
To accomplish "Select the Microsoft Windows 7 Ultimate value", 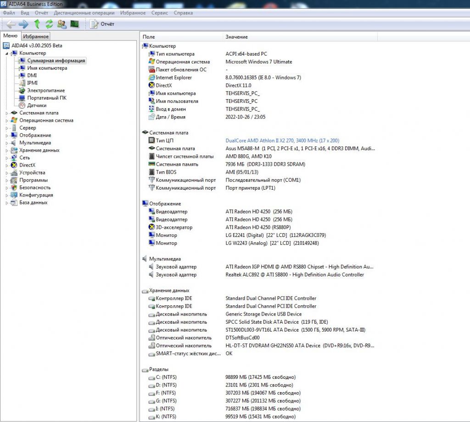I will (x=259, y=62).
